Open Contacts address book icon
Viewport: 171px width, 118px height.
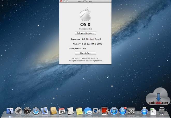click(53, 111)
